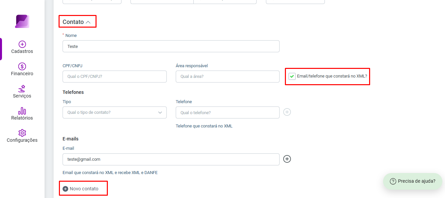Focus the Nome field containing Teste
The image size is (445, 198).
pyautogui.click(x=171, y=46)
